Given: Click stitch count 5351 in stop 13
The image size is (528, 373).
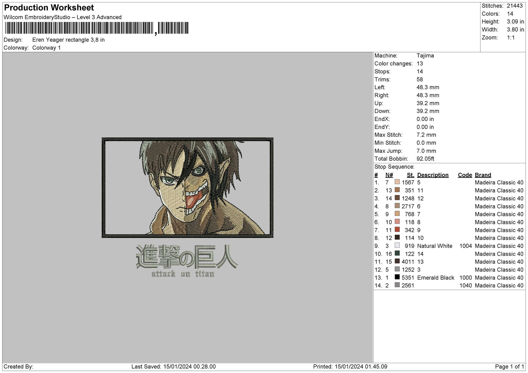Looking at the screenshot, I should tap(408, 278).
